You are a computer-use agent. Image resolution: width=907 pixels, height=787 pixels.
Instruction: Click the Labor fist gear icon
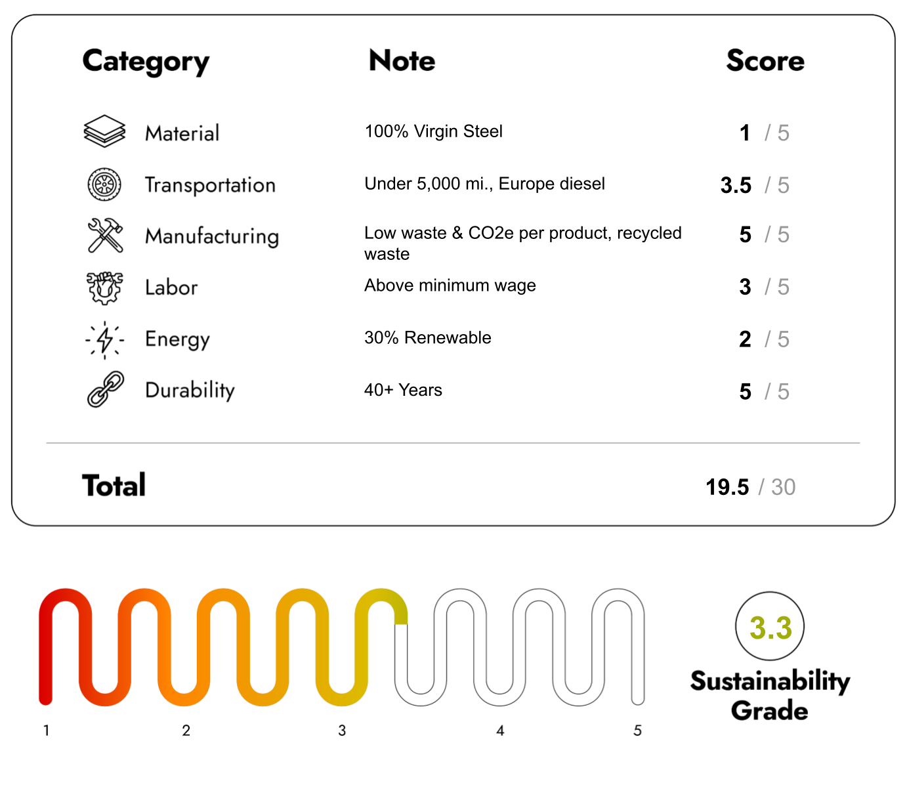pyautogui.click(x=104, y=287)
